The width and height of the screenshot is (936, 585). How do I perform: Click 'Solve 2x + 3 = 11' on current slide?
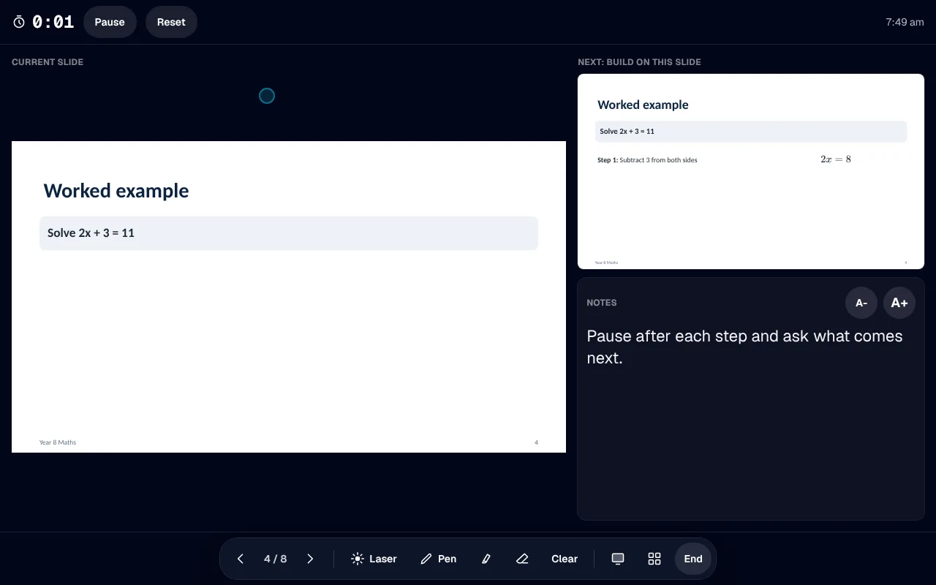pyautogui.click(x=91, y=233)
